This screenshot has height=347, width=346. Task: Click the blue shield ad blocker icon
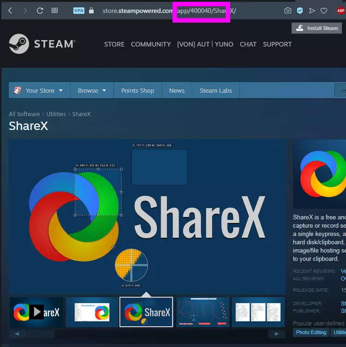pyautogui.click(x=300, y=11)
